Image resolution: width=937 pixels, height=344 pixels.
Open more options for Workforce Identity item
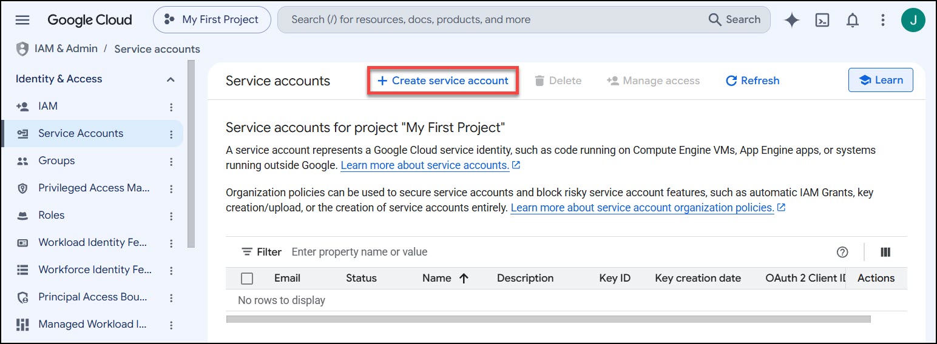click(171, 271)
